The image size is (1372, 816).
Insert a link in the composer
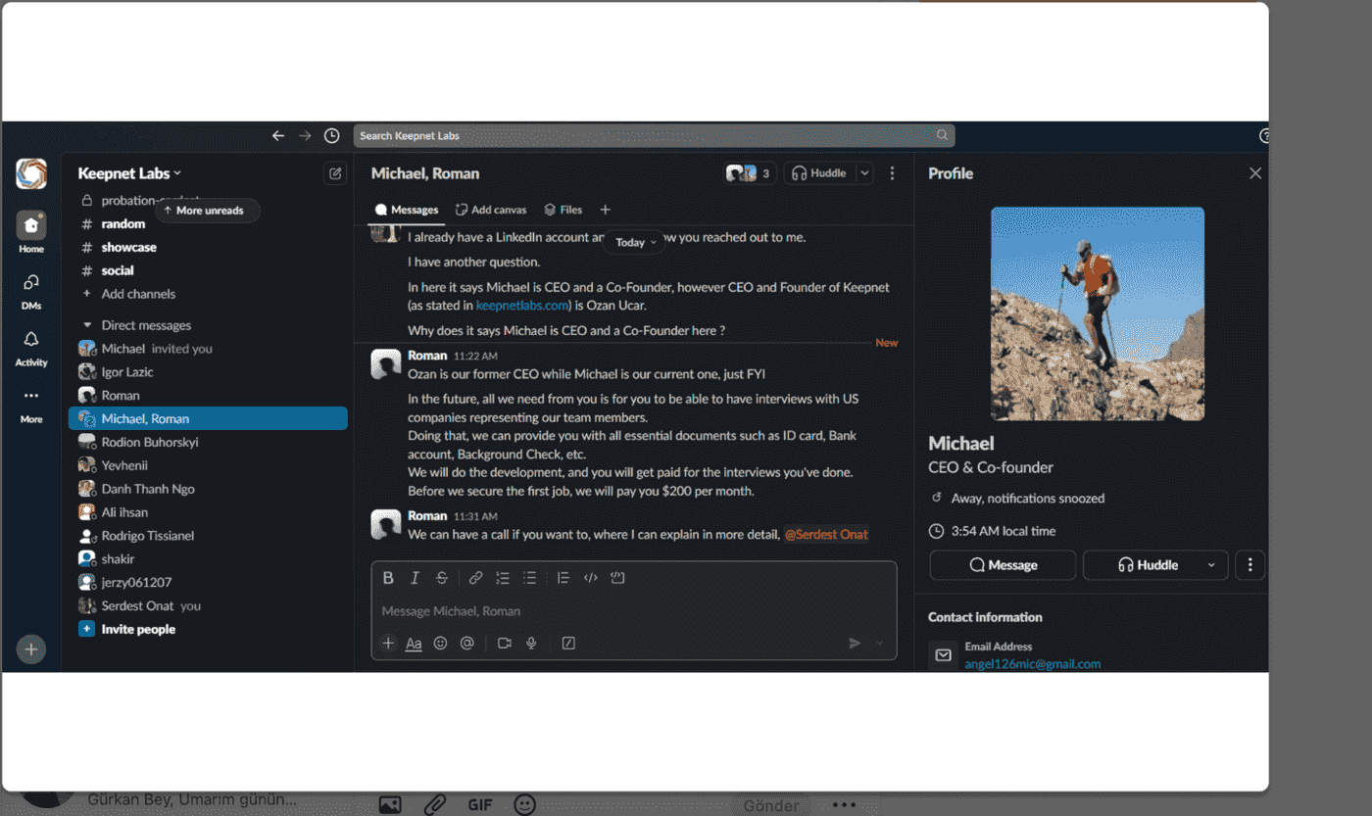[475, 578]
